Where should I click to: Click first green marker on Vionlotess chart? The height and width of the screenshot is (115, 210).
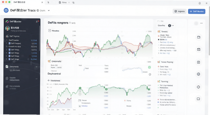click(80, 88)
